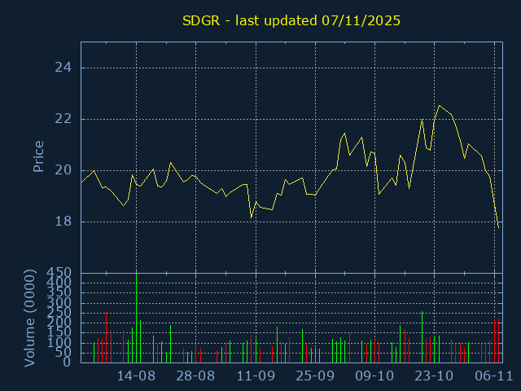Click the 450 volume axis value
Viewport: 521px width, 391px height.
(x=59, y=273)
